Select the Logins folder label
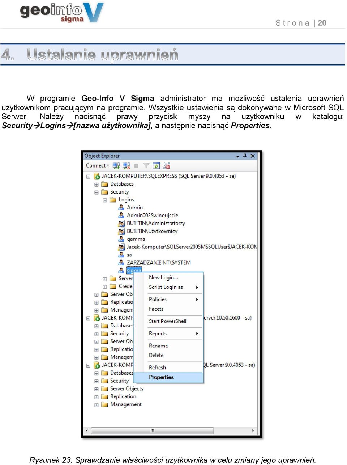This screenshot has height=465, width=347. (126, 200)
